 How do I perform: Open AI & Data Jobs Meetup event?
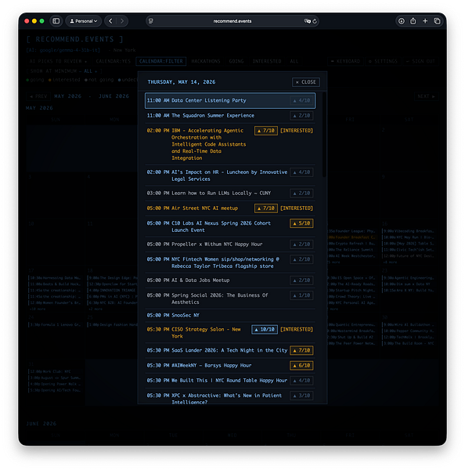point(230,280)
